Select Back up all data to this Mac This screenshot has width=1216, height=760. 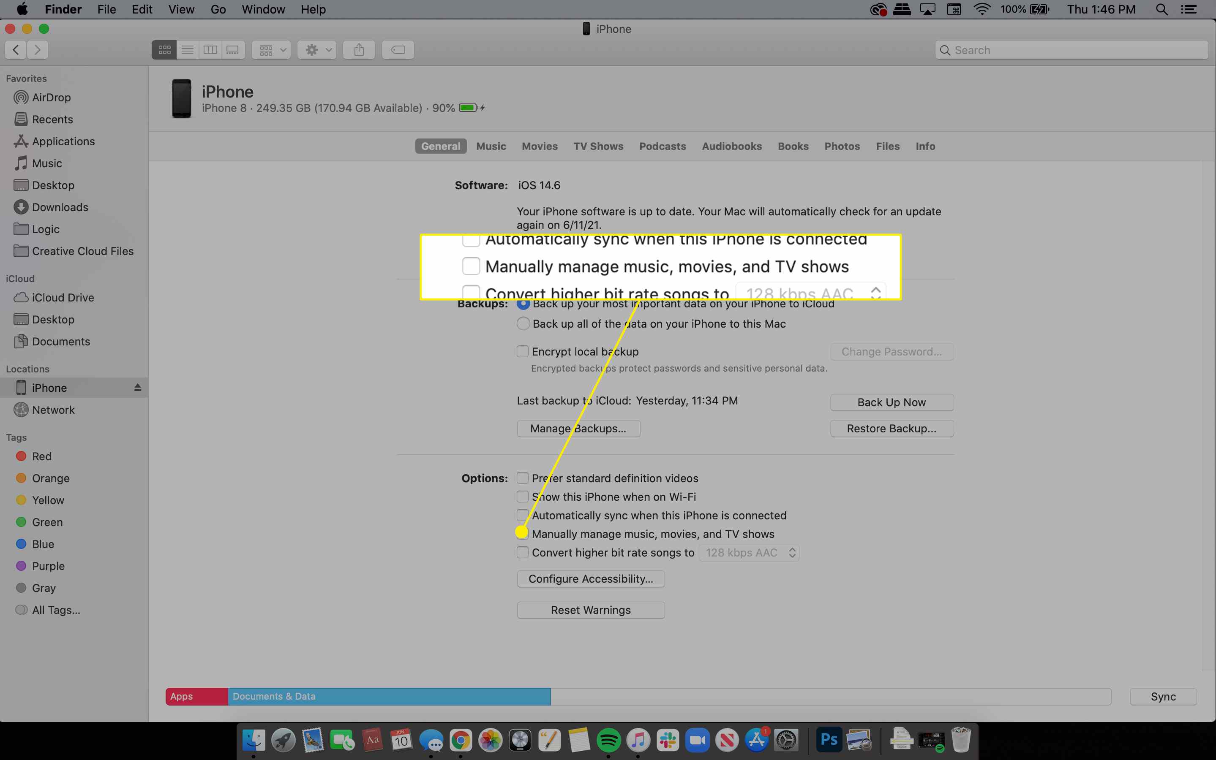click(523, 324)
